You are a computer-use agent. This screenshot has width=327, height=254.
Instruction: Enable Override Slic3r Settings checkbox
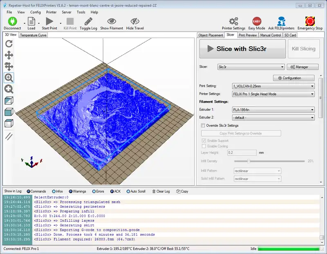[x=203, y=126]
